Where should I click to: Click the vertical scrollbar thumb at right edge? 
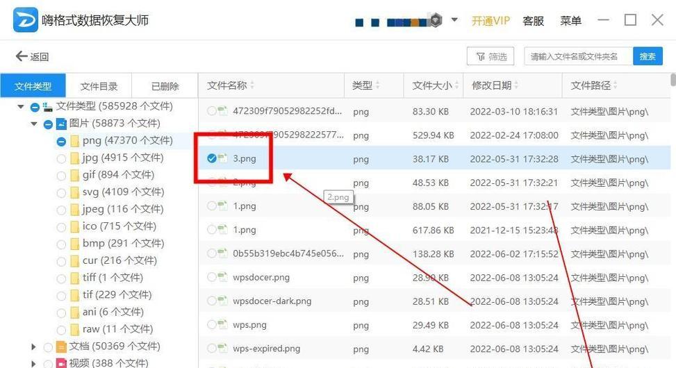(x=673, y=80)
